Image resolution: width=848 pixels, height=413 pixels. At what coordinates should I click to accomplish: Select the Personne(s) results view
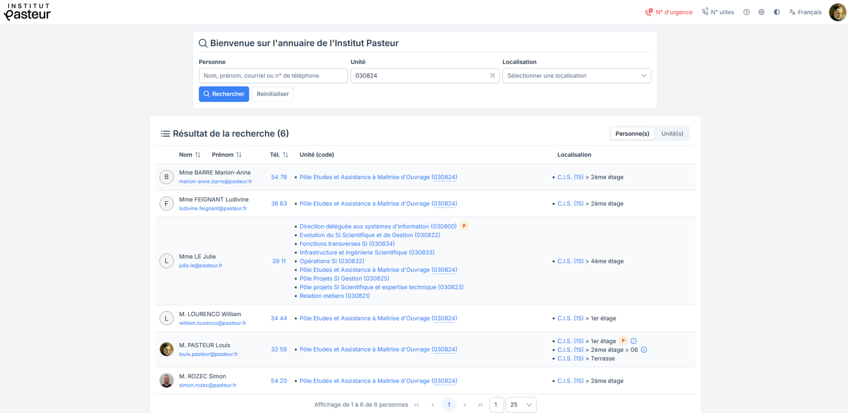tap(632, 134)
